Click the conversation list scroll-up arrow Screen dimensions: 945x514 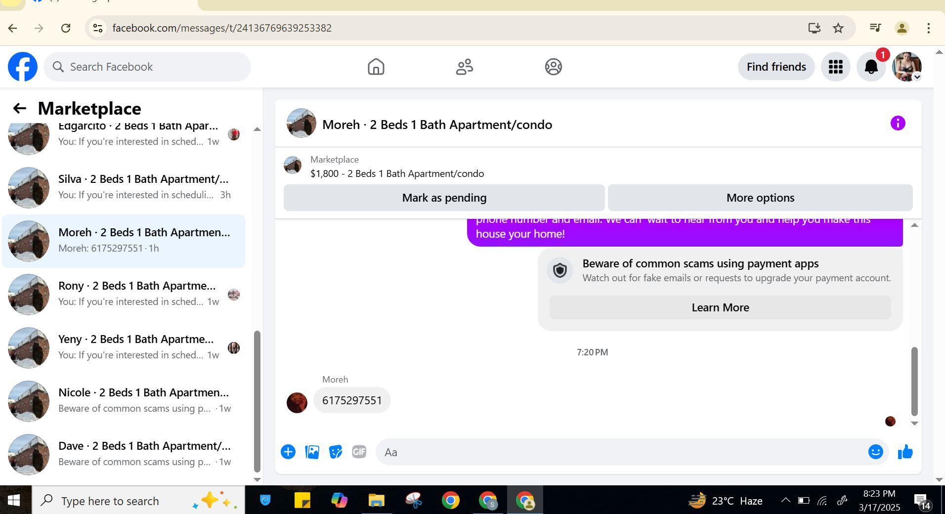click(257, 129)
